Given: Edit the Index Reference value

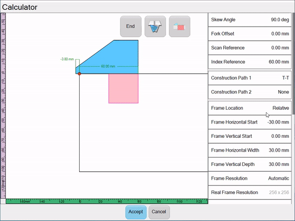Looking at the screenshot, I should coord(250,62).
